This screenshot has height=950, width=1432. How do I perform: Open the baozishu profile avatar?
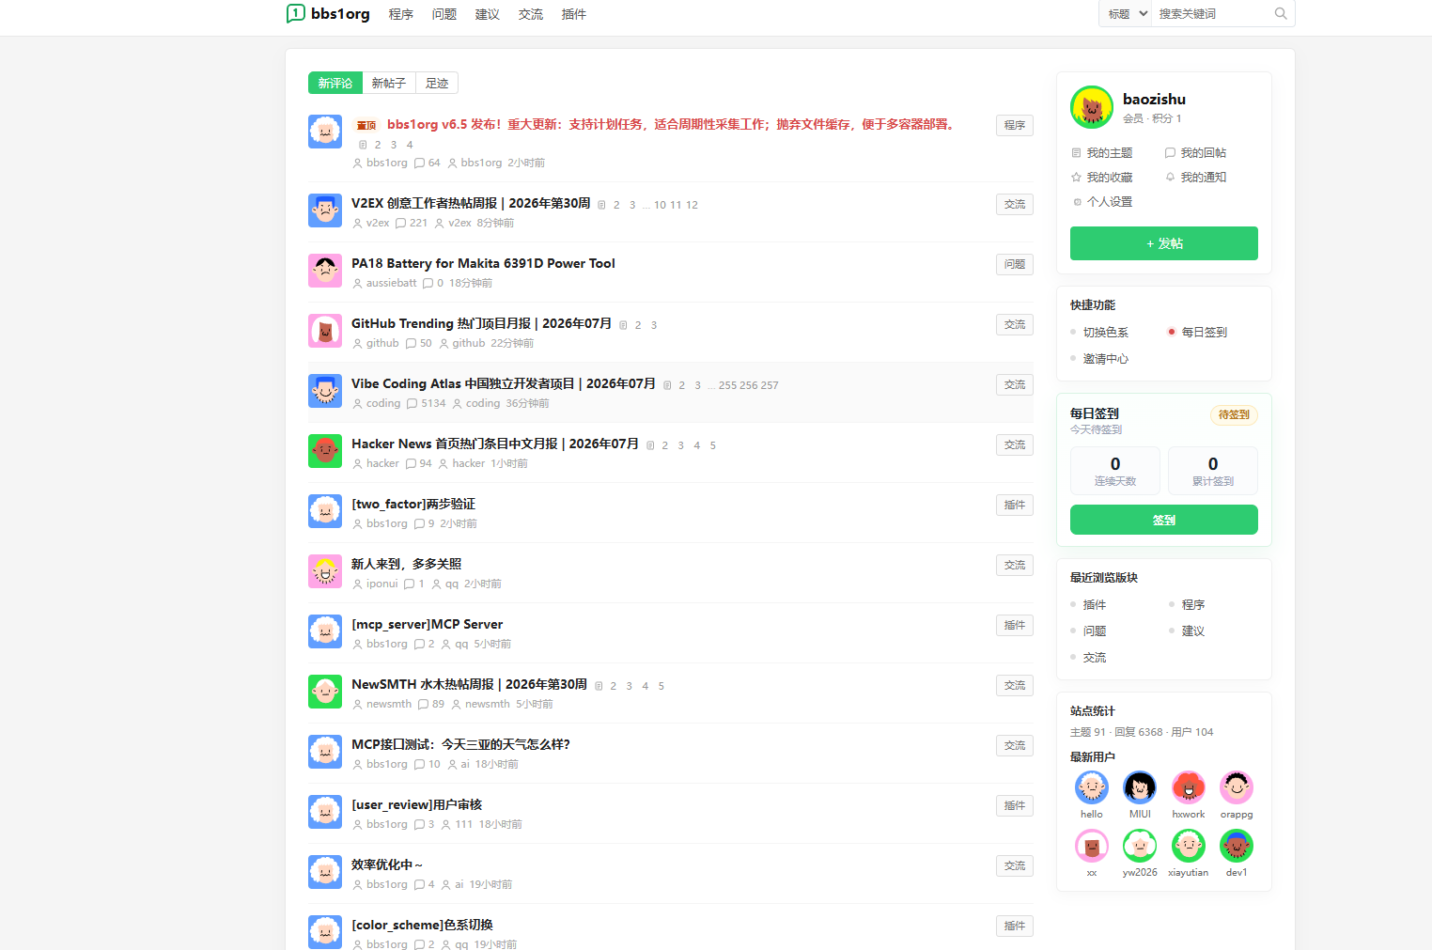tap(1092, 107)
